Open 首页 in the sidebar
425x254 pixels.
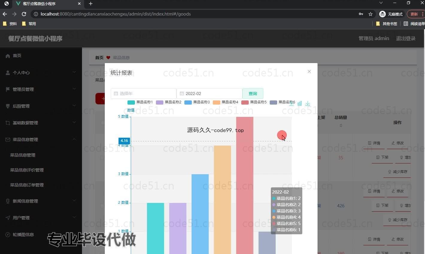coord(41,56)
